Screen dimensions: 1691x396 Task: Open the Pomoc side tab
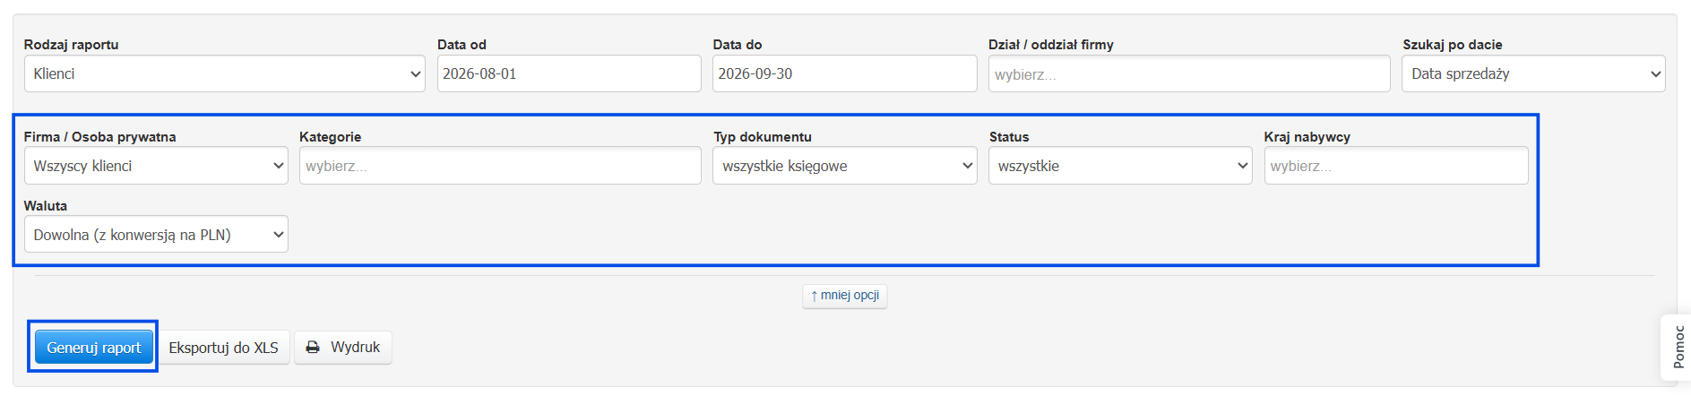click(x=1677, y=347)
